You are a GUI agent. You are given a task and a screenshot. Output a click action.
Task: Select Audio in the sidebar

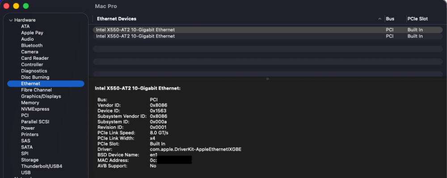click(27, 39)
